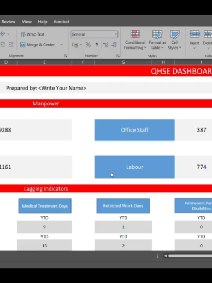
Task: Click the cell showing 1161
Action: [36, 167]
